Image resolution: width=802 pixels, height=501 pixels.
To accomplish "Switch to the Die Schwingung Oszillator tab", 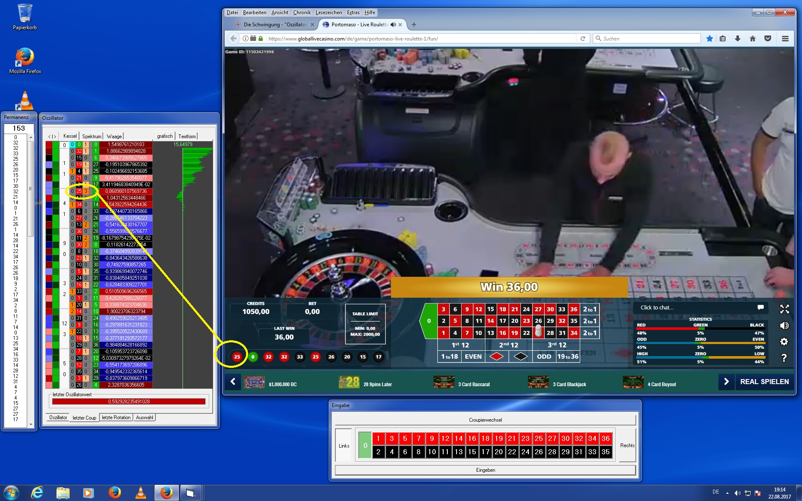I will (275, 25).
